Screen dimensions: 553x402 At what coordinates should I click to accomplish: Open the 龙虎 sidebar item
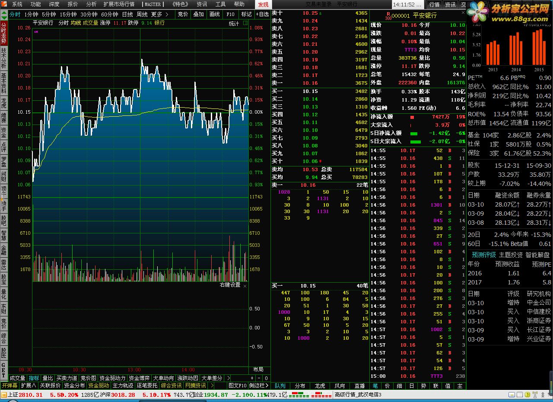(x=4, y=103)
